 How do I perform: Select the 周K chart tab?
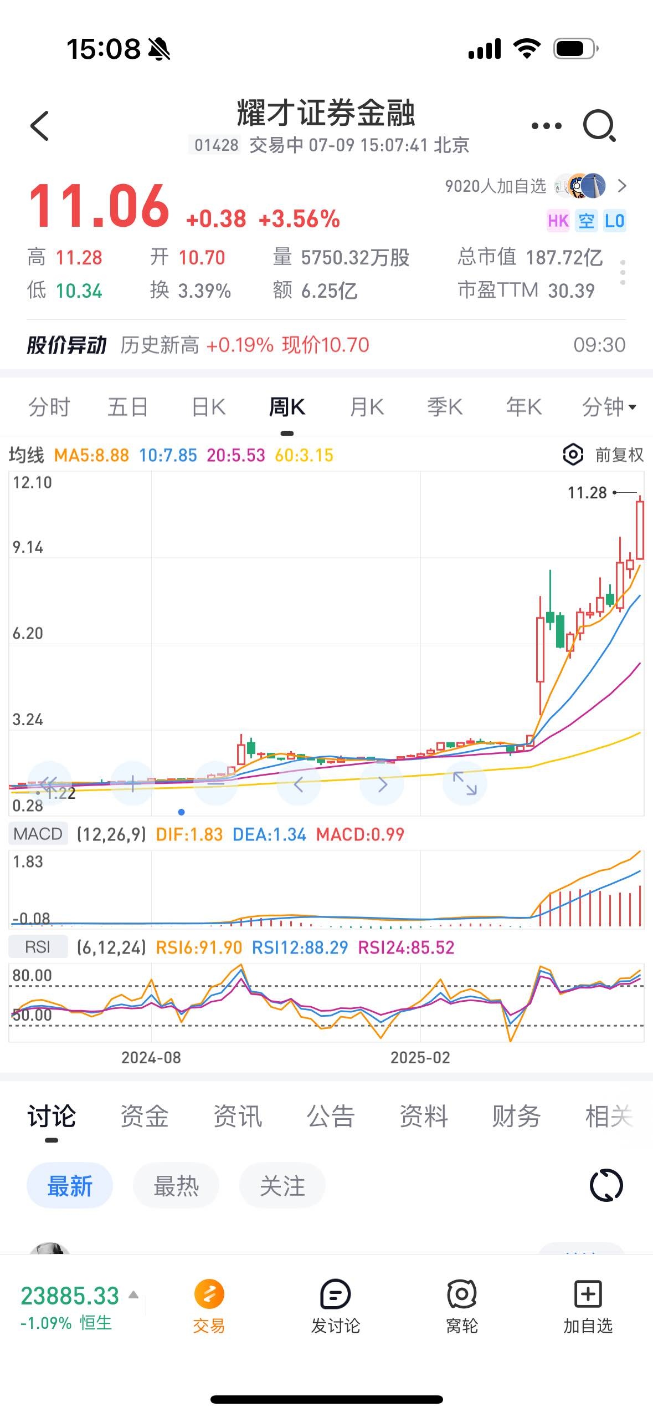point(287,407)
